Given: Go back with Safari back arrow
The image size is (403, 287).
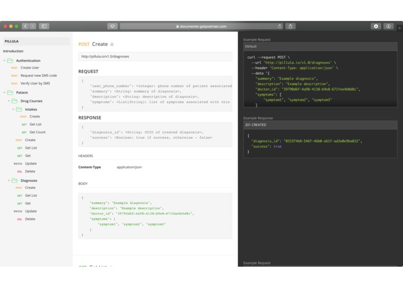Looking at the screenshot, I should point(25,26).
